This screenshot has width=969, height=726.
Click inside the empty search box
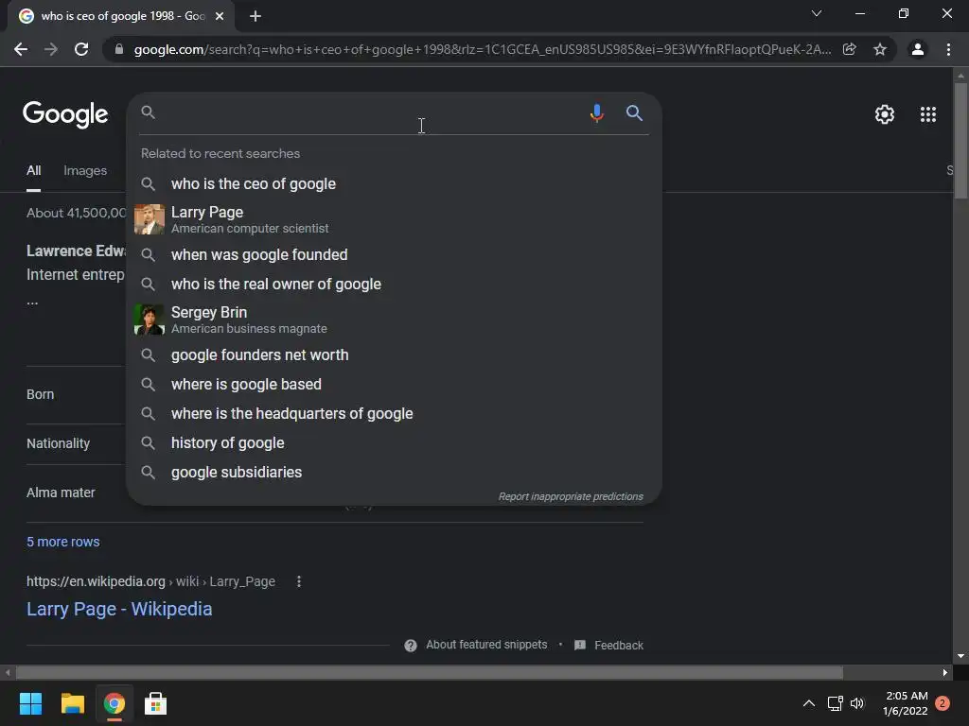[x=371, y=113]
